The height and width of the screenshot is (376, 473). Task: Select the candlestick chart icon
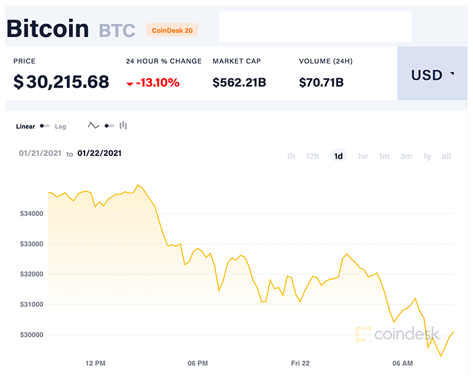pyautogui.click(x=123, y=126)
